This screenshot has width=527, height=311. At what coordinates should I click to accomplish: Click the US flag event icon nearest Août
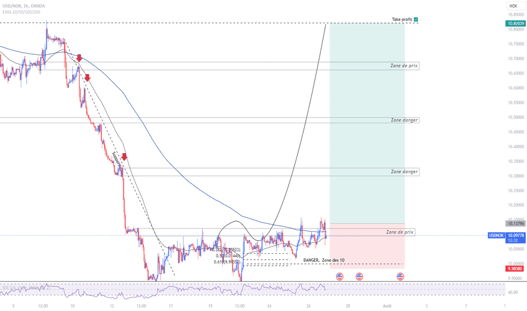tap(400, 277)
